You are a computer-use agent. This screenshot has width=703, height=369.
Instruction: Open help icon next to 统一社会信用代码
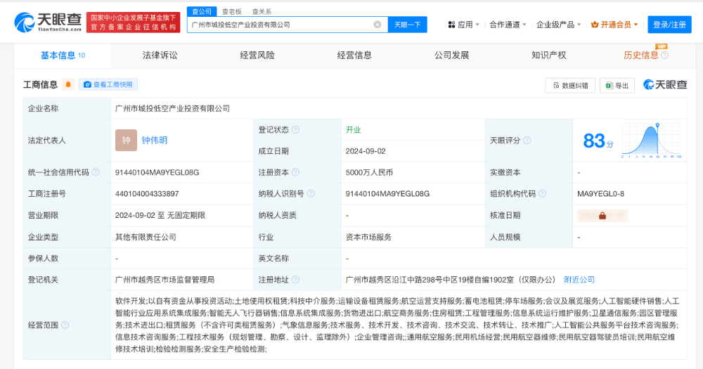click(x=96, y=172)
